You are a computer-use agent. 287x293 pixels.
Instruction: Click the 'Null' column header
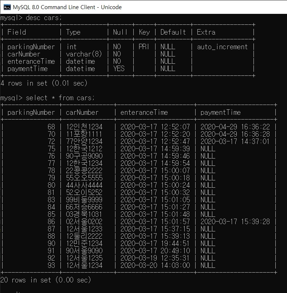tap(120, 32)
